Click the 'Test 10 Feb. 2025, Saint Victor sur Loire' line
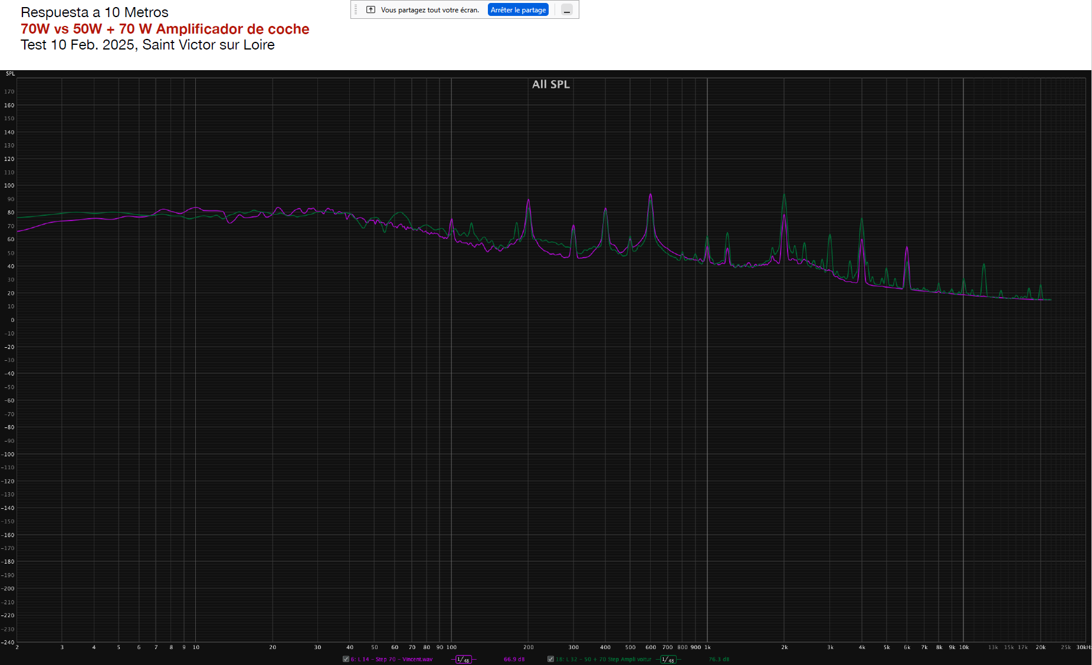The height and width of the screenshot is (665, 1092). point(147,45)
